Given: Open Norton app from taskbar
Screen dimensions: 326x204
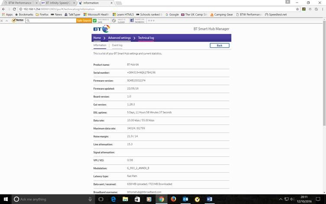Looking at the screenshot, I should (x=197, y=199).
